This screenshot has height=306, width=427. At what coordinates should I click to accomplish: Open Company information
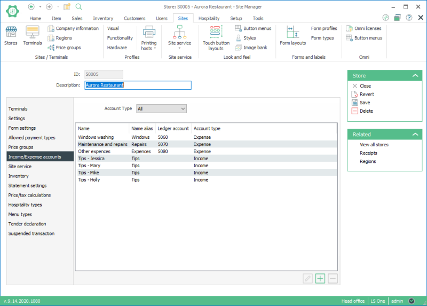[73, 28]
